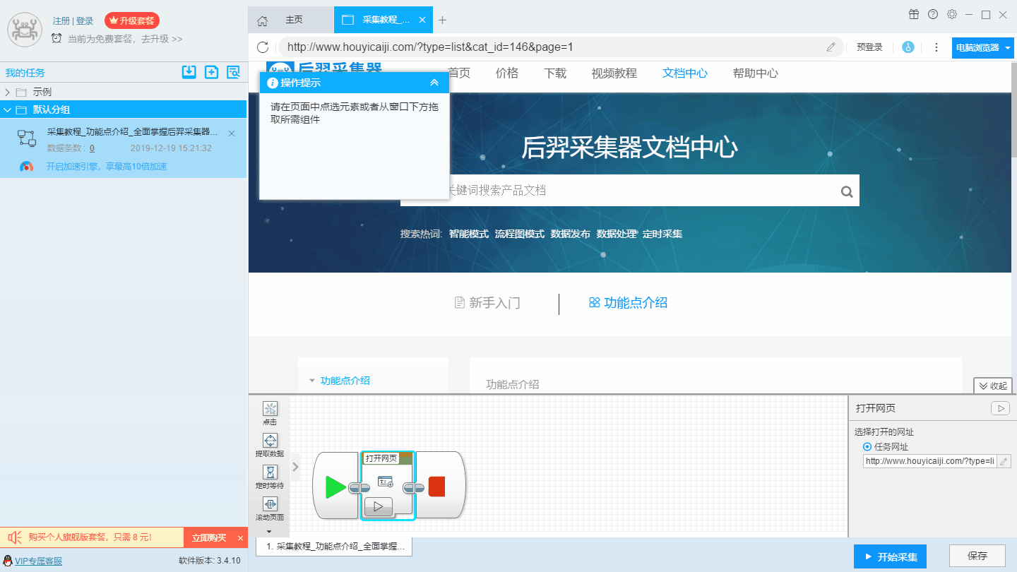Open the VIP专属客服 link
This screenshot has height=572, width=1017.
click(38, 561)
